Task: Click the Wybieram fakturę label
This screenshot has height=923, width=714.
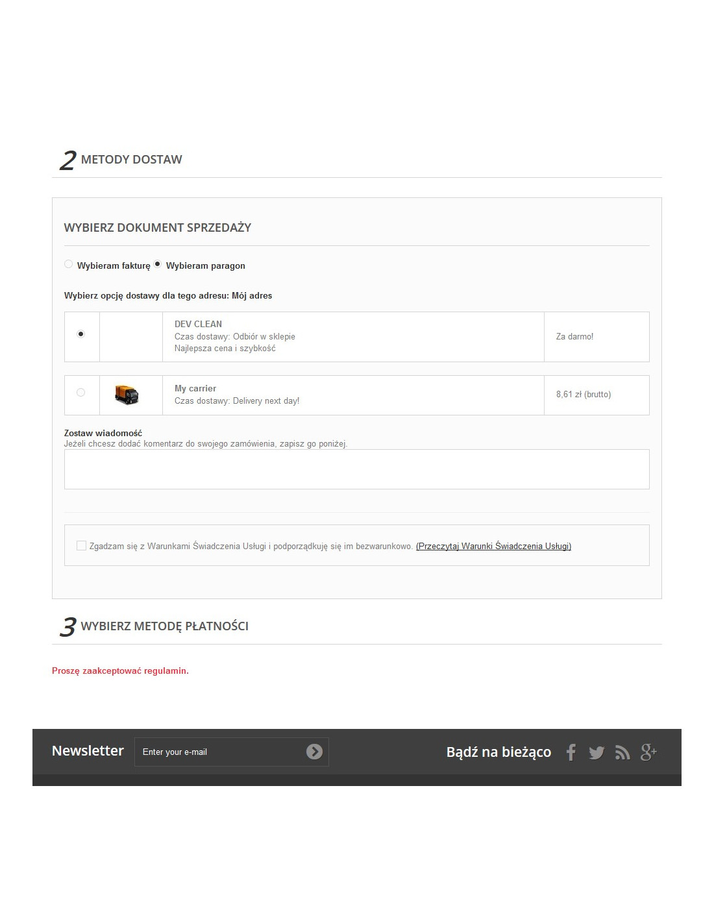Action: tap(114, 265)
